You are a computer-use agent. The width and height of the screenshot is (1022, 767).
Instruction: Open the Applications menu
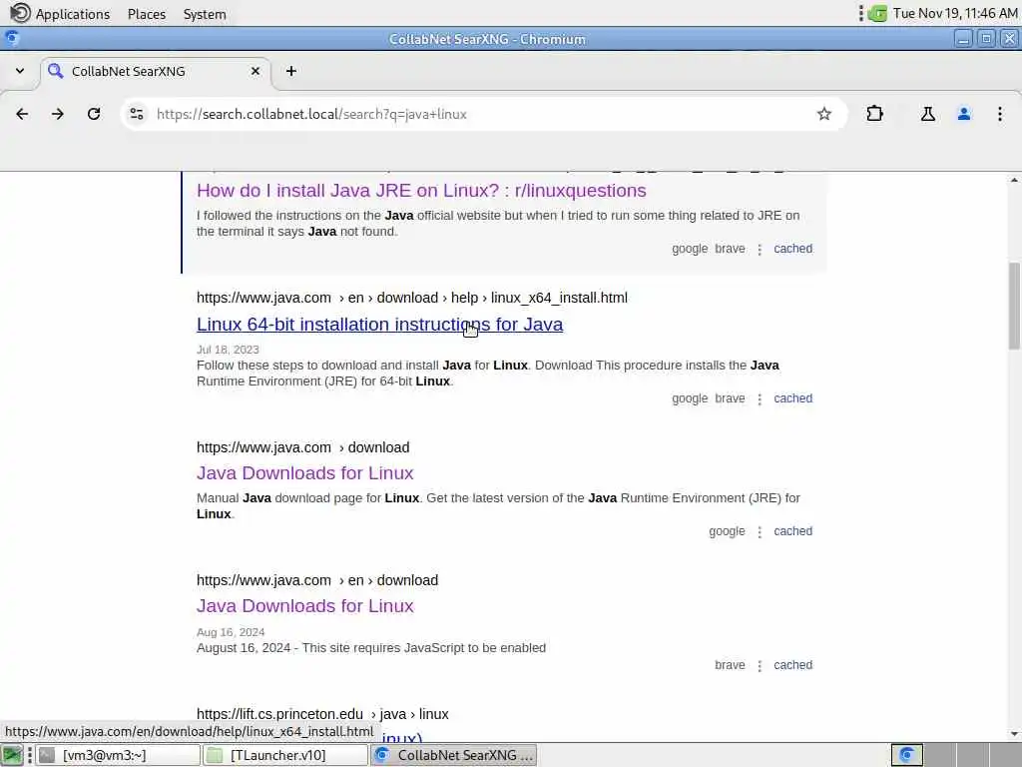72,14
